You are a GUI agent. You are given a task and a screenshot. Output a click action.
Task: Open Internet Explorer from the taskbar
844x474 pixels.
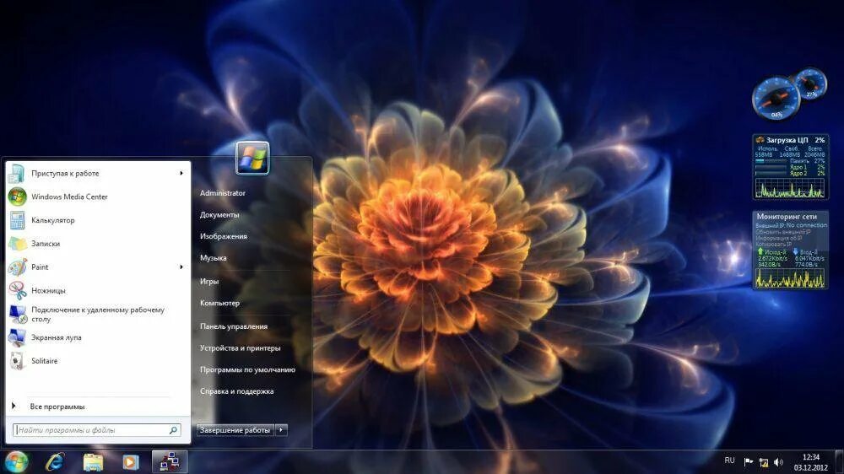tap(55, 462)
